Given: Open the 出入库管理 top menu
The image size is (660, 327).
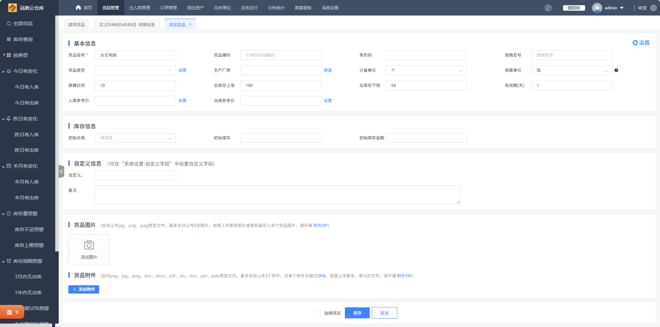Looking at the screenshot, I should 140,8.
